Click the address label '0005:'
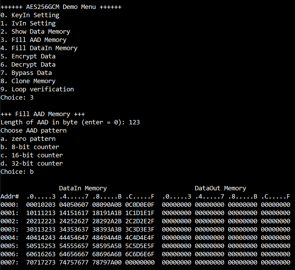The height and width of the screenshot is (270, 295). tap(10, 246)
